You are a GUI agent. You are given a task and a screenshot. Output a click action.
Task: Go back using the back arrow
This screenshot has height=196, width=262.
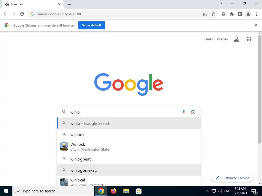tap(6, 14)
